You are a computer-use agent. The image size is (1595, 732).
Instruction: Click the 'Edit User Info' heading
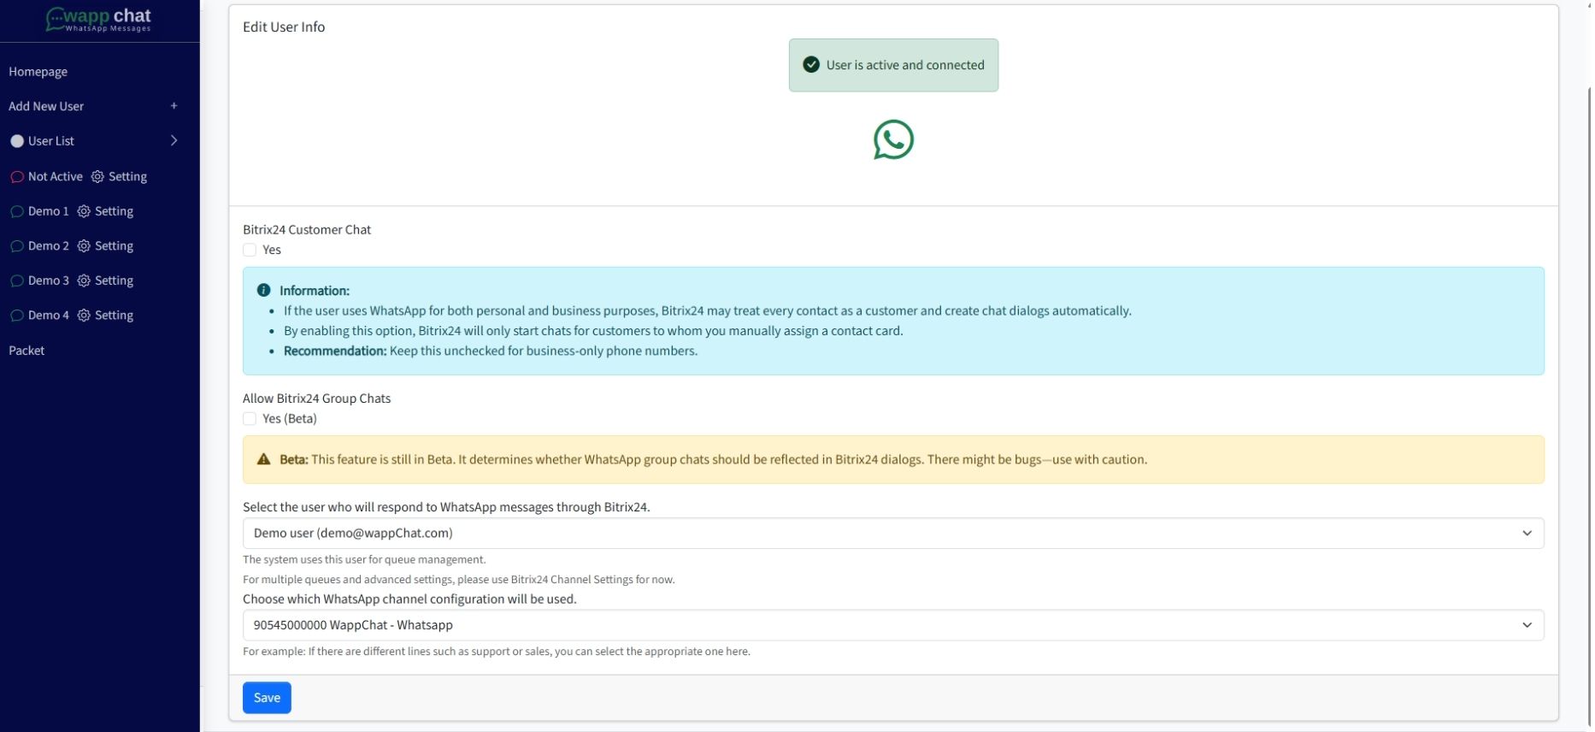tap(284, 27)
